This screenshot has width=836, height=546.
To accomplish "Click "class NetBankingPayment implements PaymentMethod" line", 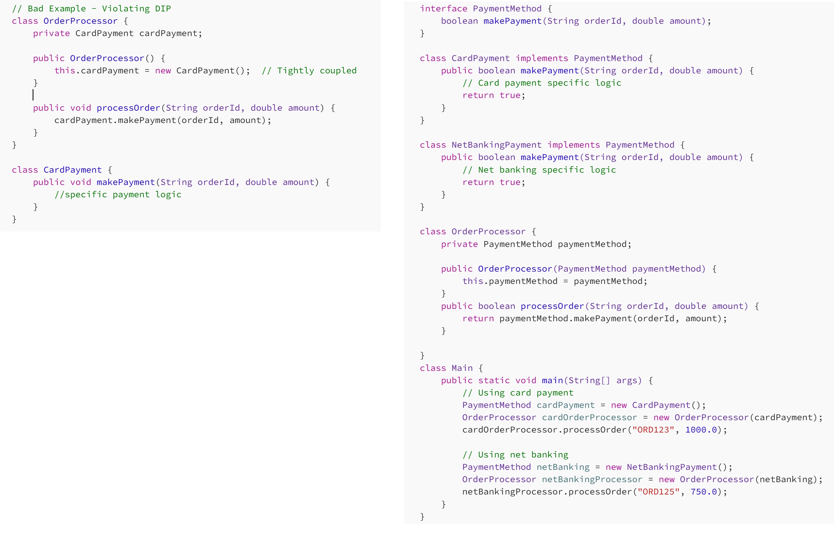I will (552, 145).
